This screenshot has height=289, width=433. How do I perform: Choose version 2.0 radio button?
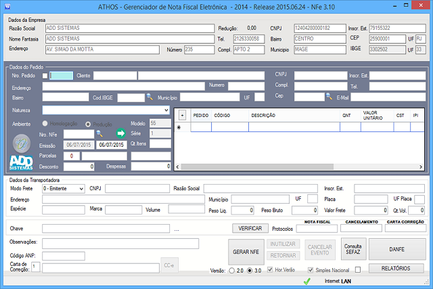231,271
